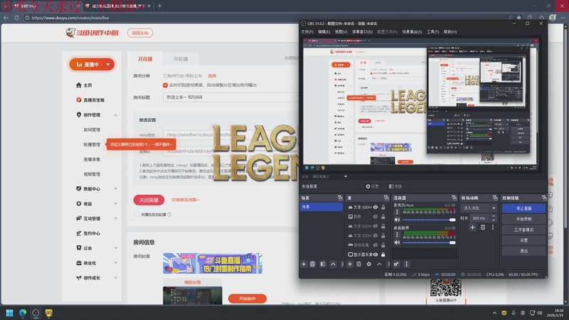This screenshot has width=569, height=320.
Task: Show hidden system tray icons chevron
Action: pos(494,313)
